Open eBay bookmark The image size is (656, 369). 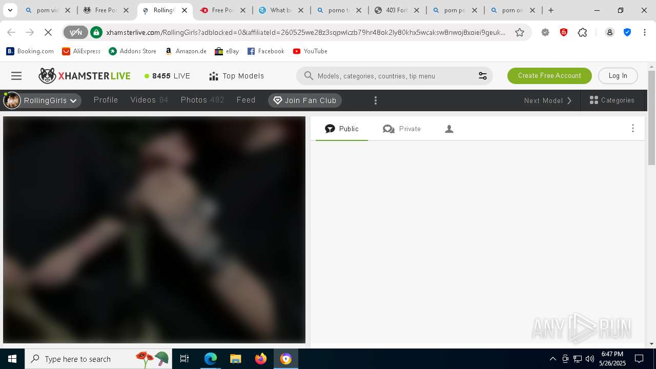pos(227,51)
